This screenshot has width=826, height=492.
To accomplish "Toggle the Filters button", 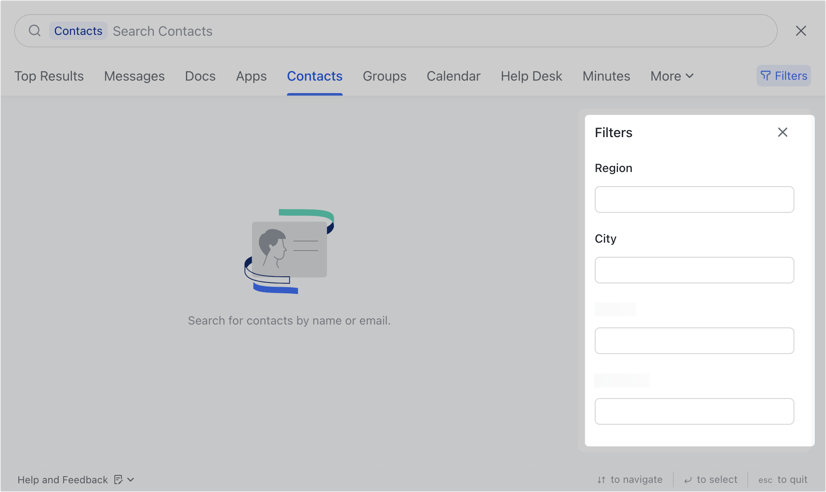I will [784, 76].
